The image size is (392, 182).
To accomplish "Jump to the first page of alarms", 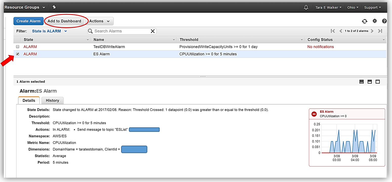I will [333, 31].
